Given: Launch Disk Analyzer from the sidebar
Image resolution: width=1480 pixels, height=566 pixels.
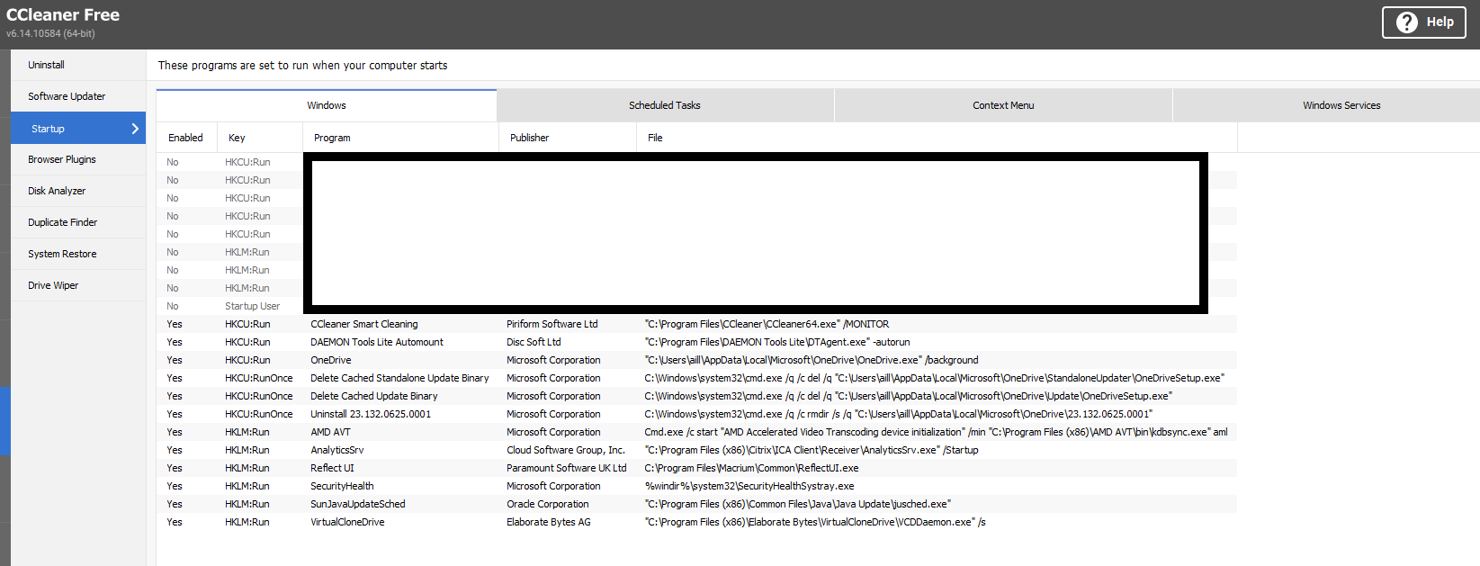Looking at the screenshot, I should pyautogui.click(x=78, y=191).
